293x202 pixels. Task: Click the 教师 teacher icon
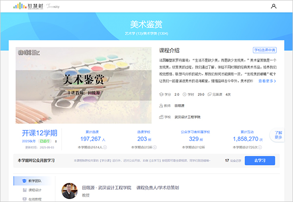click(x=162, y=106)
